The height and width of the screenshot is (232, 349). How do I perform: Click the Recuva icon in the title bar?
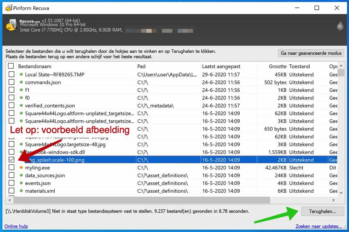click(8, 8)
